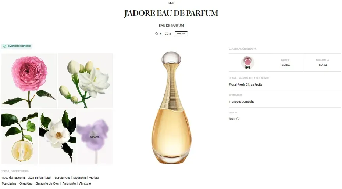Viewport: 342px width, 189px height.
Task: Click Floral Fresh Citrus Fruity classification
Action: coord(246,84)
